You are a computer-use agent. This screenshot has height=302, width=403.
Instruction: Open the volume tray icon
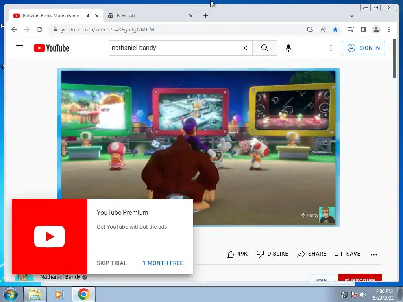pyautogui.click(x=363, y=295)
